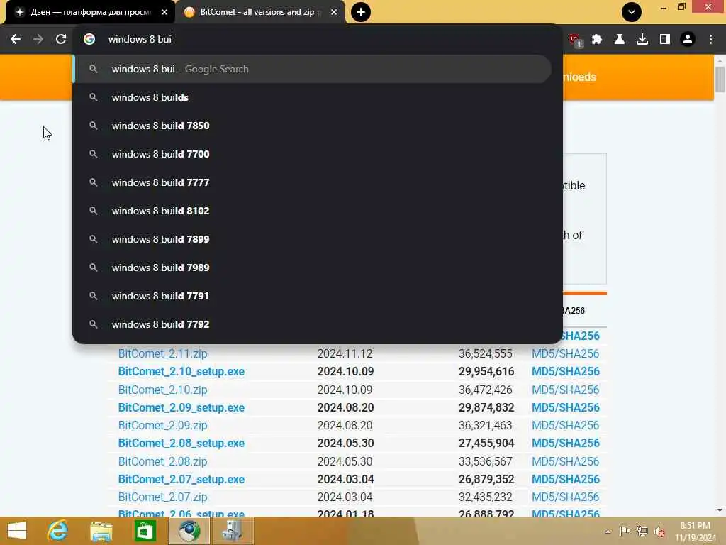Click search icon beside 'windows 8 builds'
This screenshot has height=545, width=726.
coord(93,97)
